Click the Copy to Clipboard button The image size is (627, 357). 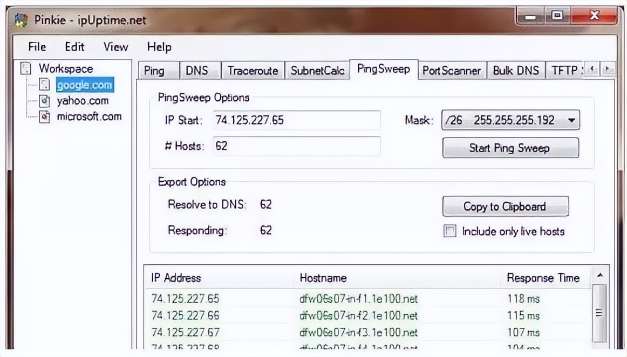coord(506,207)
